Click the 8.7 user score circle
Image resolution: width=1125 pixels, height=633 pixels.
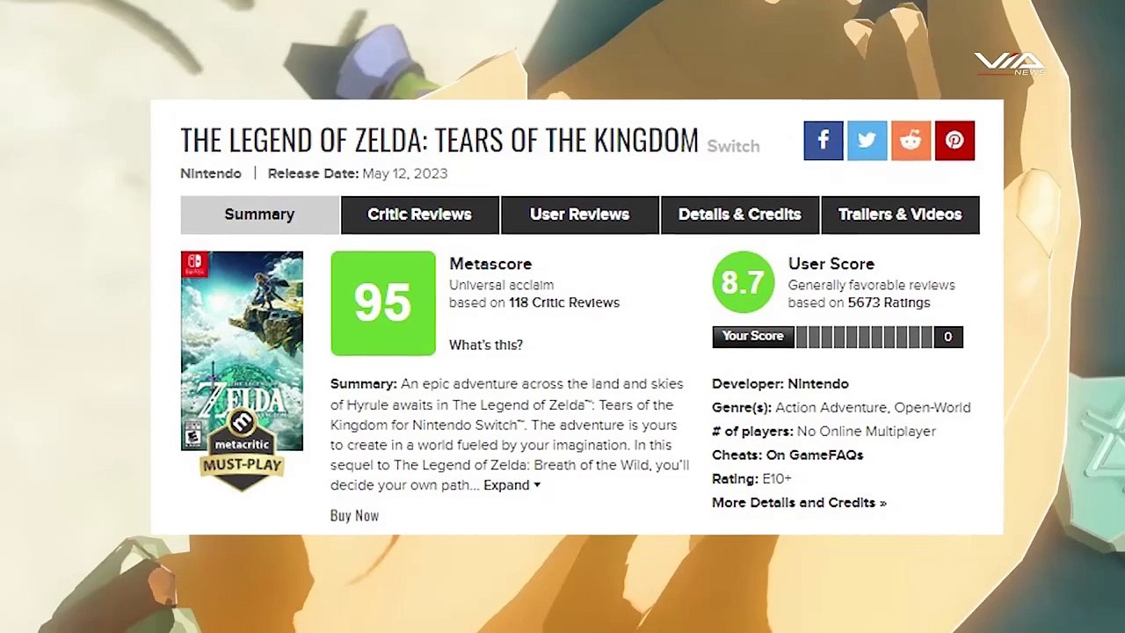[743, 282]
